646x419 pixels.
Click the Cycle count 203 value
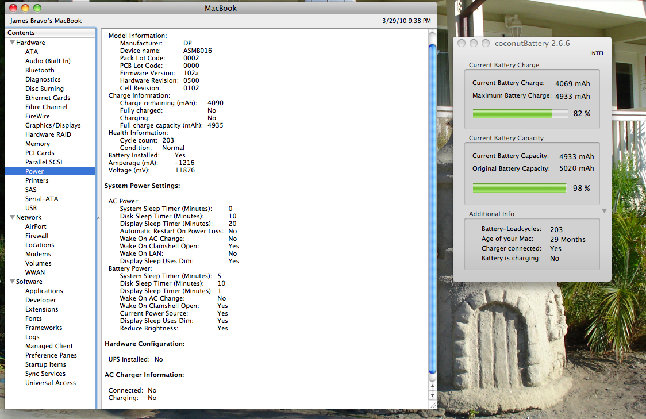pyautogui.click(x=168, y=140)
